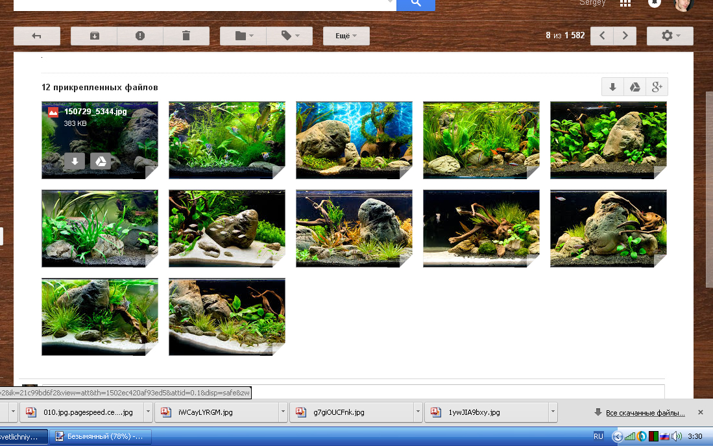Open the Labels tag dropdown
Image resolution: width=713 pixels, height=446 pixels.
(289, 36)
